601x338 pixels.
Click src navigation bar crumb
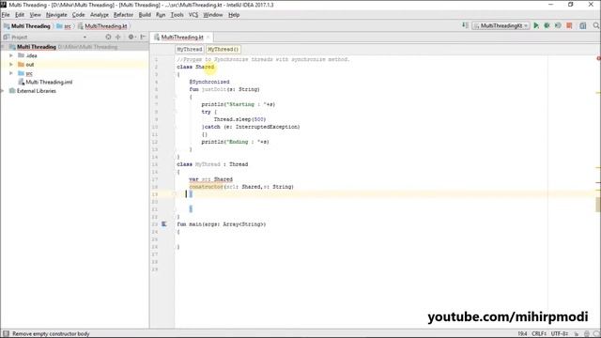point(64,26)
